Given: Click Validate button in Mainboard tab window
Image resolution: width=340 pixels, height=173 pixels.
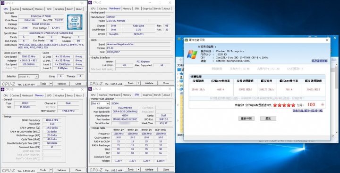Looking at the screenshot, I should (x=149, y=83).
